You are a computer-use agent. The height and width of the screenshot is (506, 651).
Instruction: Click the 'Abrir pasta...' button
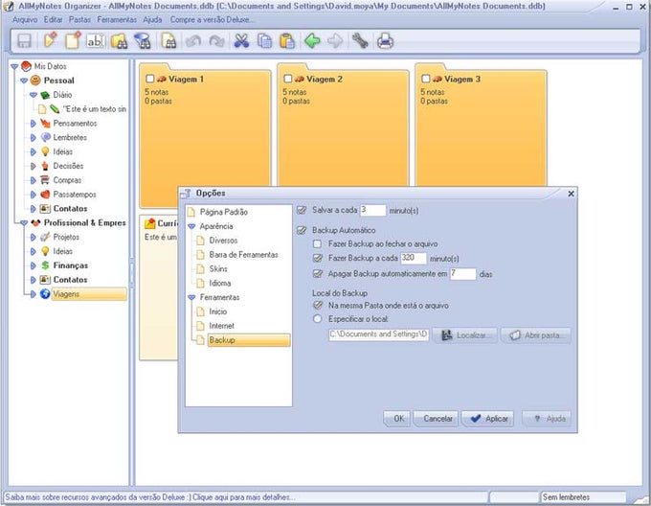click(536, 335)
